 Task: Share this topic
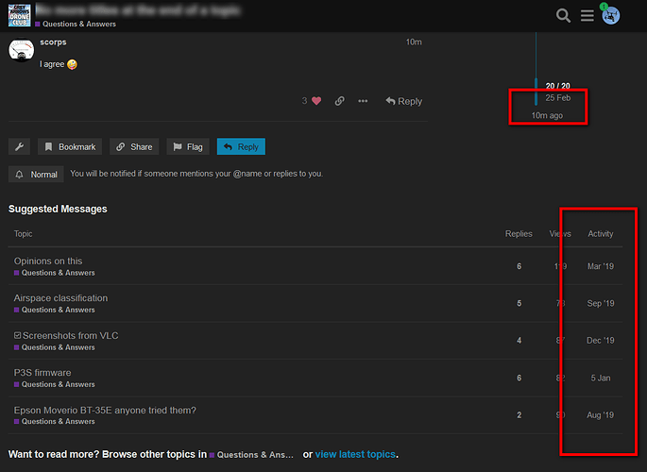(x=134, y=146)
